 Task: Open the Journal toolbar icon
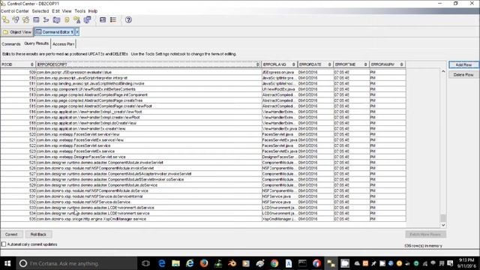pyautogui.click(x=67, y=20)
